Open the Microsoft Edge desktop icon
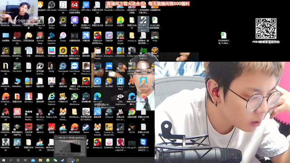This screenshot has height=163, width=290. [x=97, y=98]
